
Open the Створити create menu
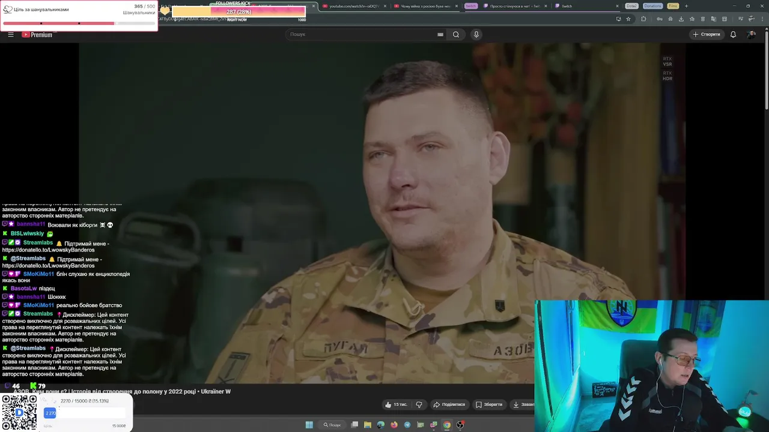pyautogui.click(x=706, y=34)
